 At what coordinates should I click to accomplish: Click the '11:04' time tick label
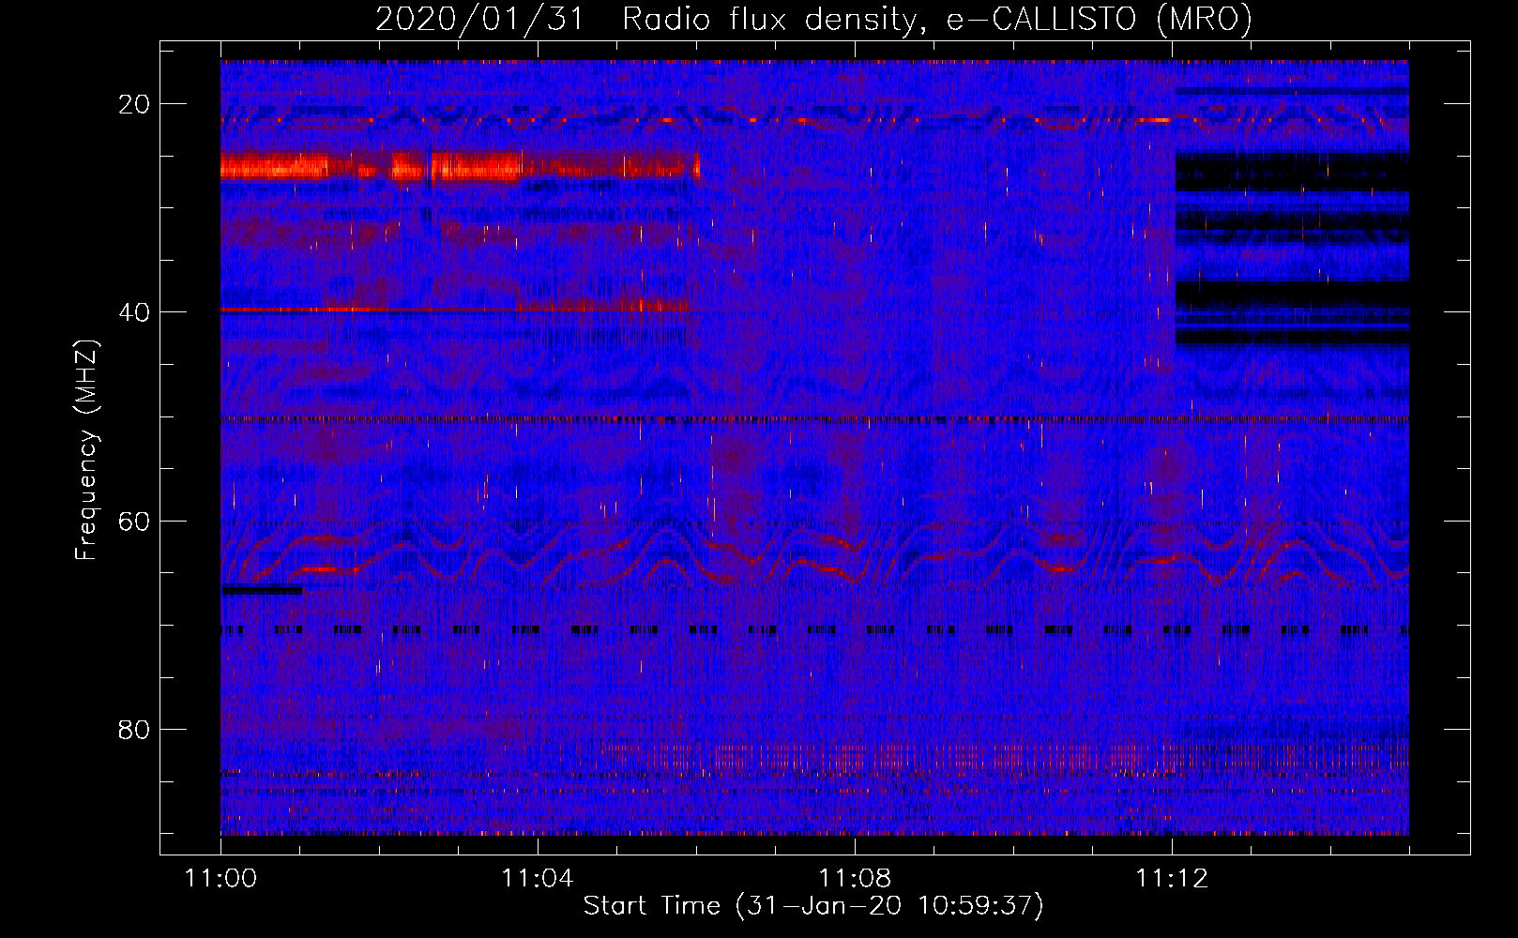[x=538, y=878]
